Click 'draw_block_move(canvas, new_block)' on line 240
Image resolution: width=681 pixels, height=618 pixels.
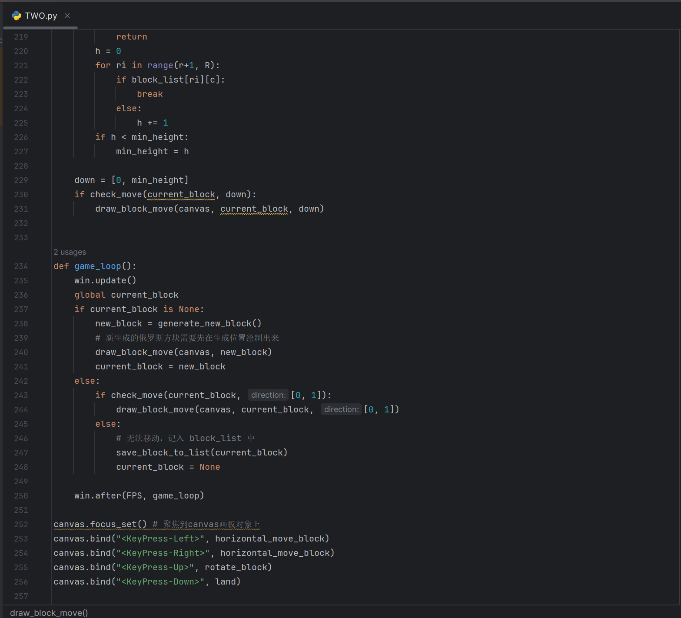coord(184,352)
